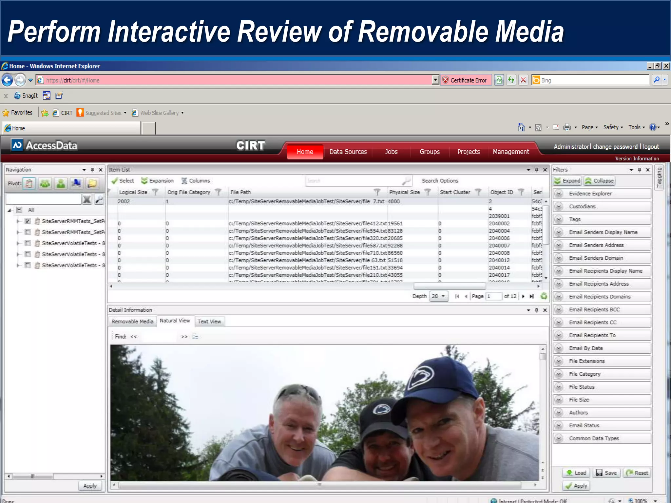Click the green refresh icon next to paging
This screenshot has width=671, height=503.
(544, 296)
